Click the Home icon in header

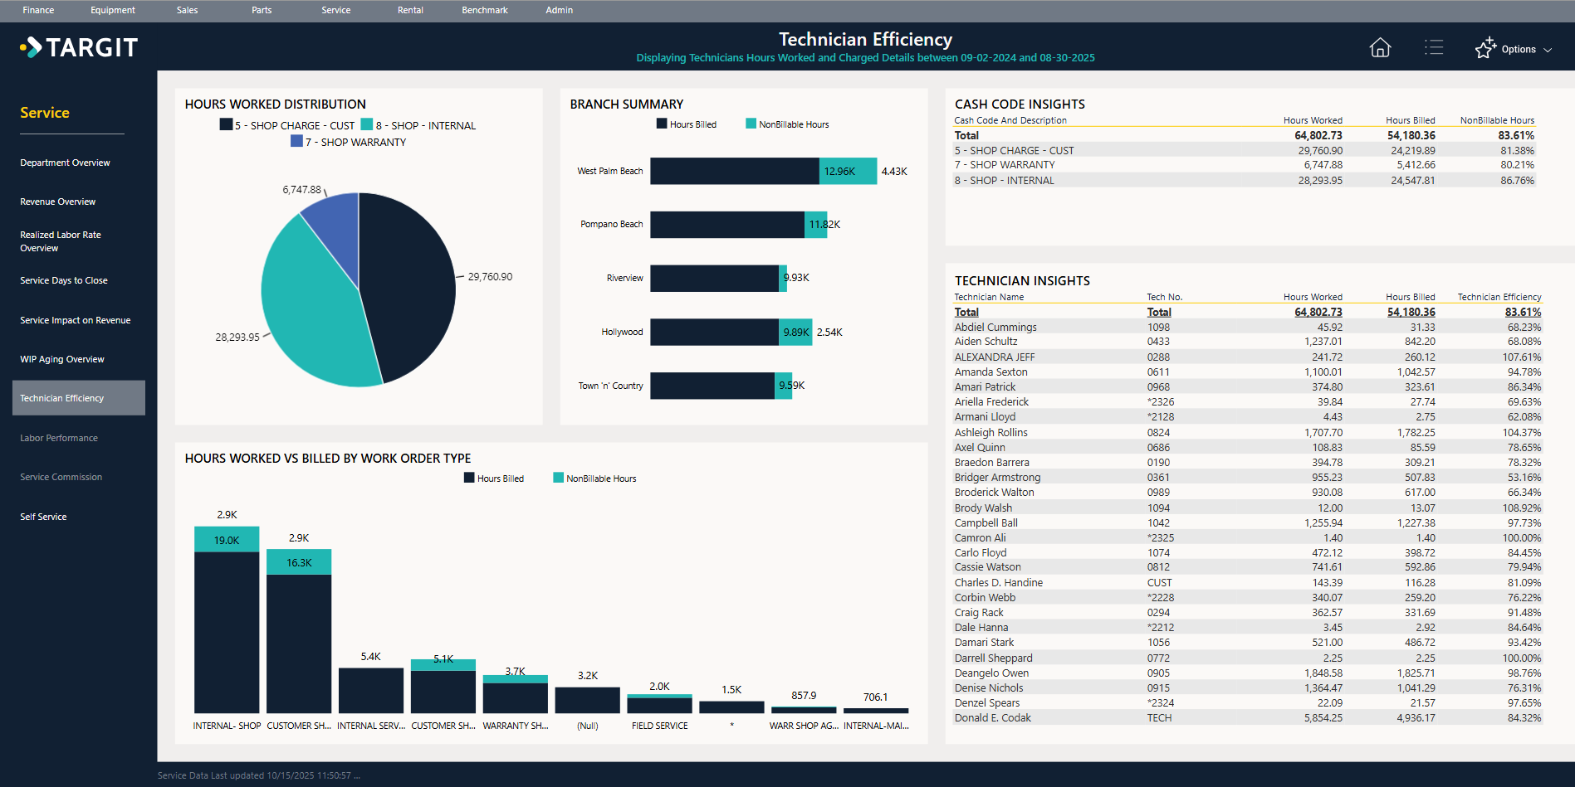point(1380,48)
